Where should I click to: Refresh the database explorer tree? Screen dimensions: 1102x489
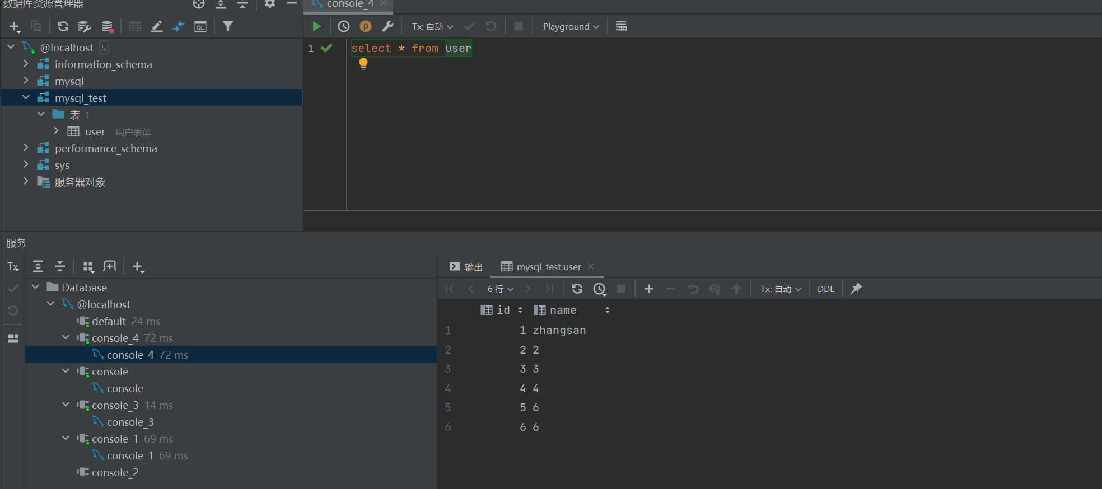[x=63, y=26]
